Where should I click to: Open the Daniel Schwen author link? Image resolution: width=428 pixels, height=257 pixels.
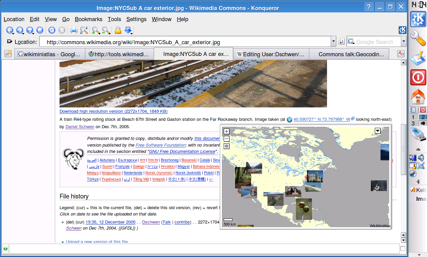click(80, 127)
